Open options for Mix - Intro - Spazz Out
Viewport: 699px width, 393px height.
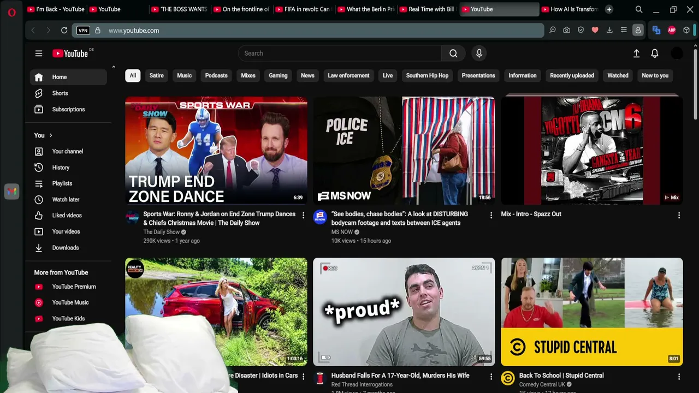coord(679,216)
